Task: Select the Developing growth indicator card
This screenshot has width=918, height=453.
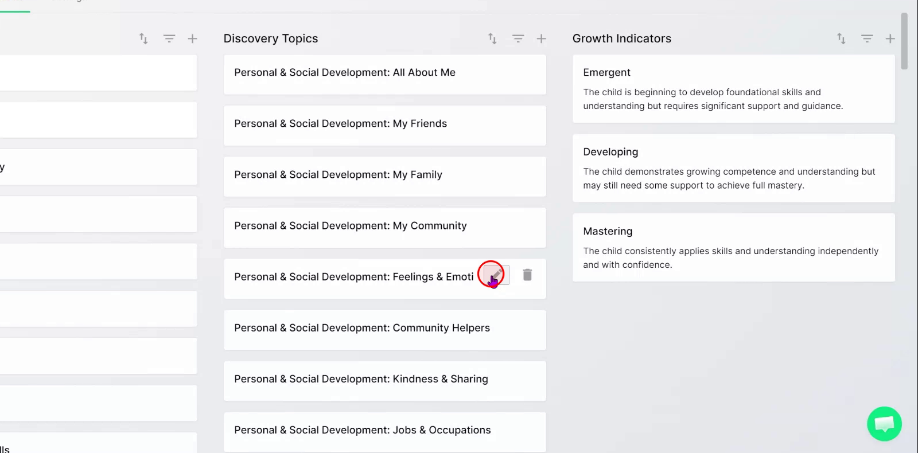Action: point(733,168)
